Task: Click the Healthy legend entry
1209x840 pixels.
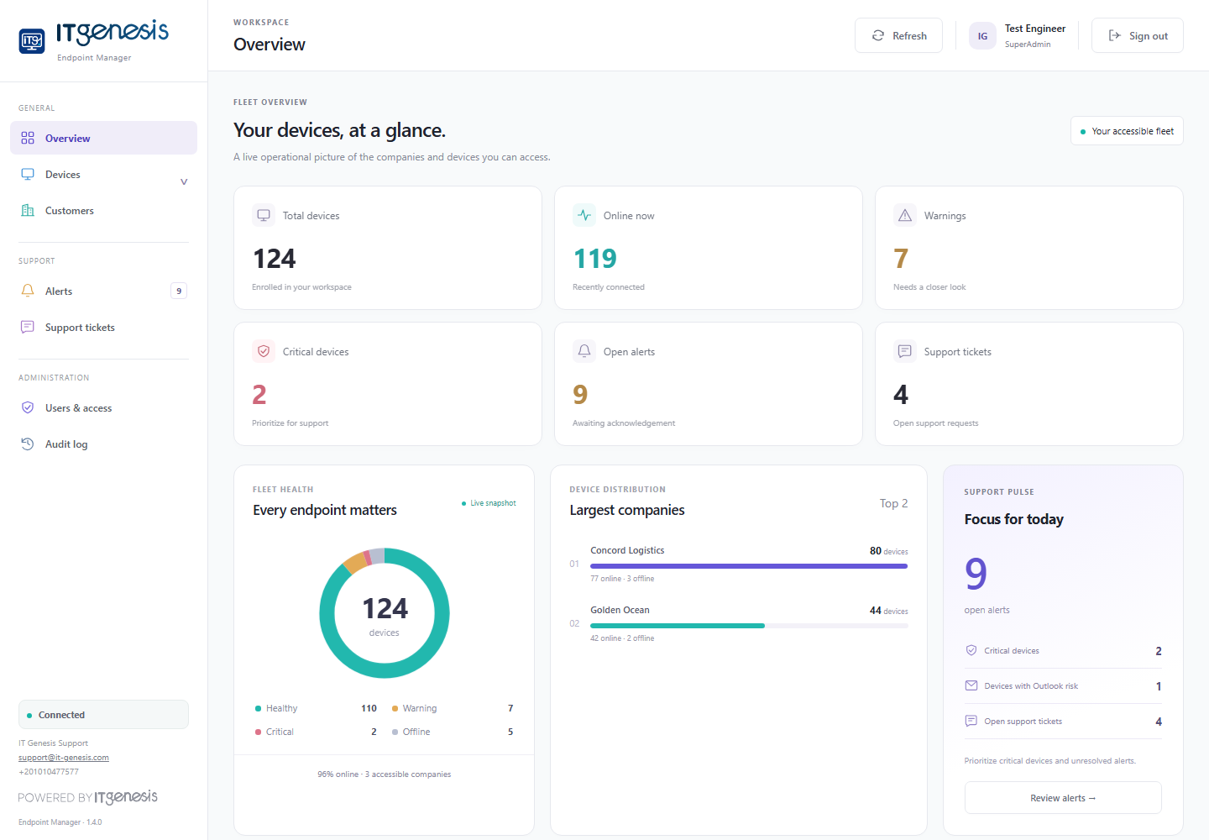Action: [316, 708]
